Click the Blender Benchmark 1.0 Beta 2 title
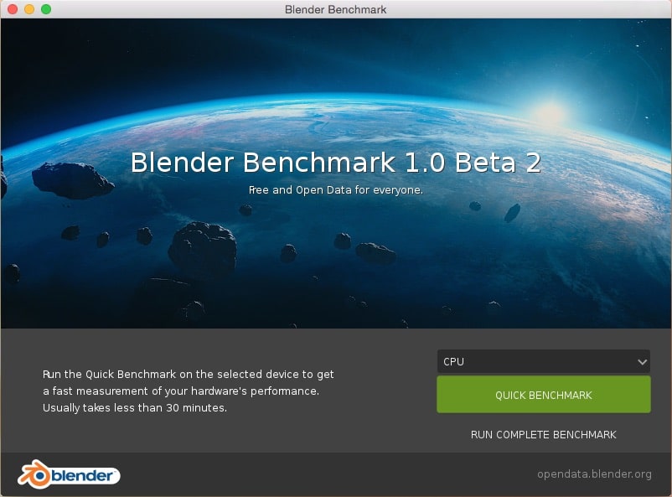 coord(335,163)
